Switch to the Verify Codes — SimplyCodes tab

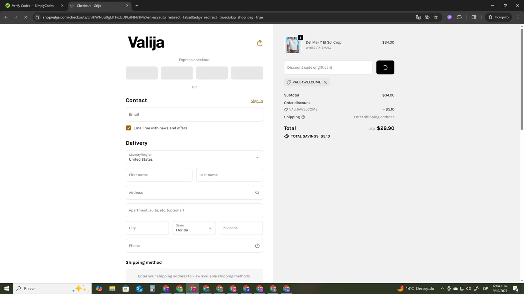click(33, 6)
